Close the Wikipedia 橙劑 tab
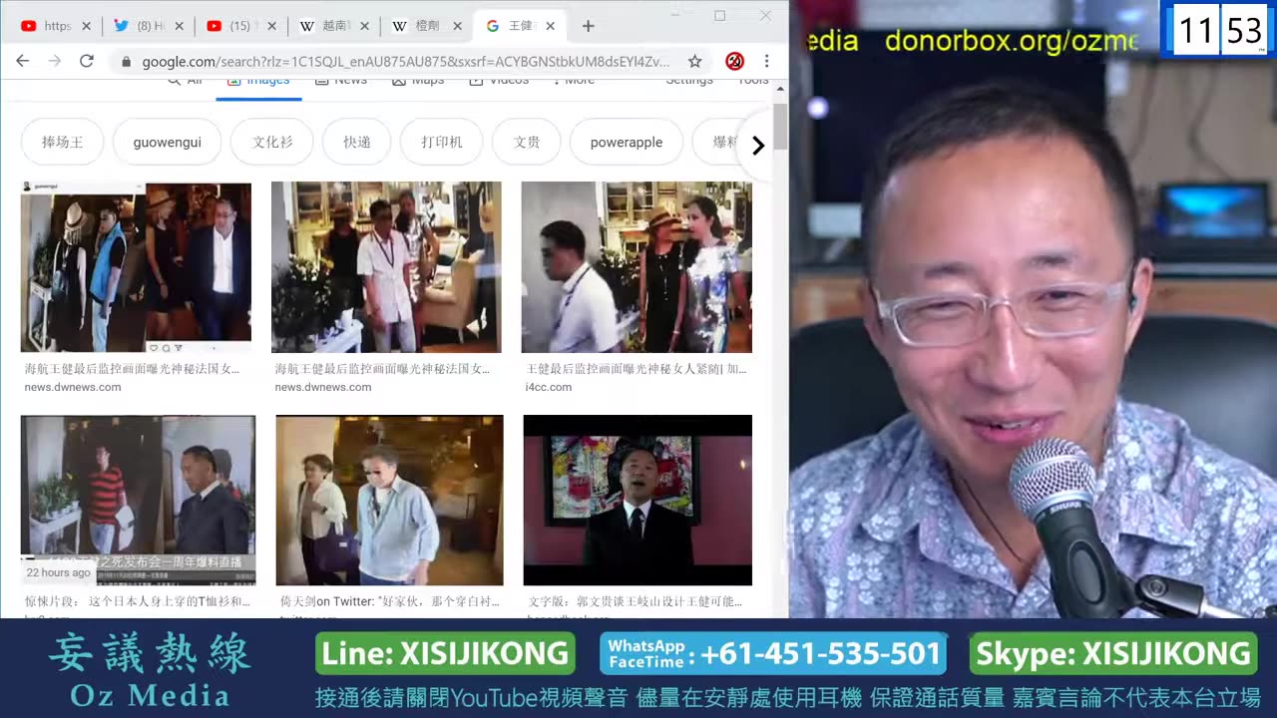Screen dimensions: 1277x718 458,26
